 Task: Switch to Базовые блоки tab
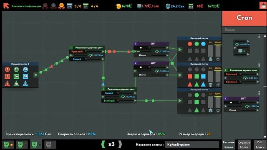[x=229, y=145]
